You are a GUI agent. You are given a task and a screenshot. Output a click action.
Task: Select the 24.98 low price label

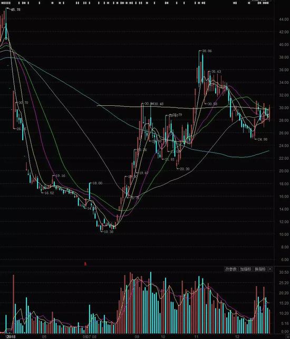tap(263, 139)
